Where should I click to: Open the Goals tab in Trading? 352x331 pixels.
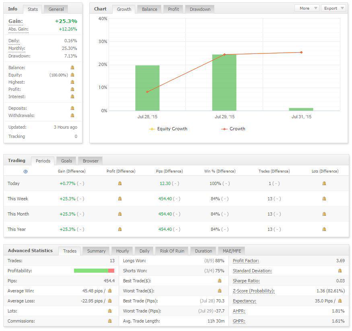point(66,161)
